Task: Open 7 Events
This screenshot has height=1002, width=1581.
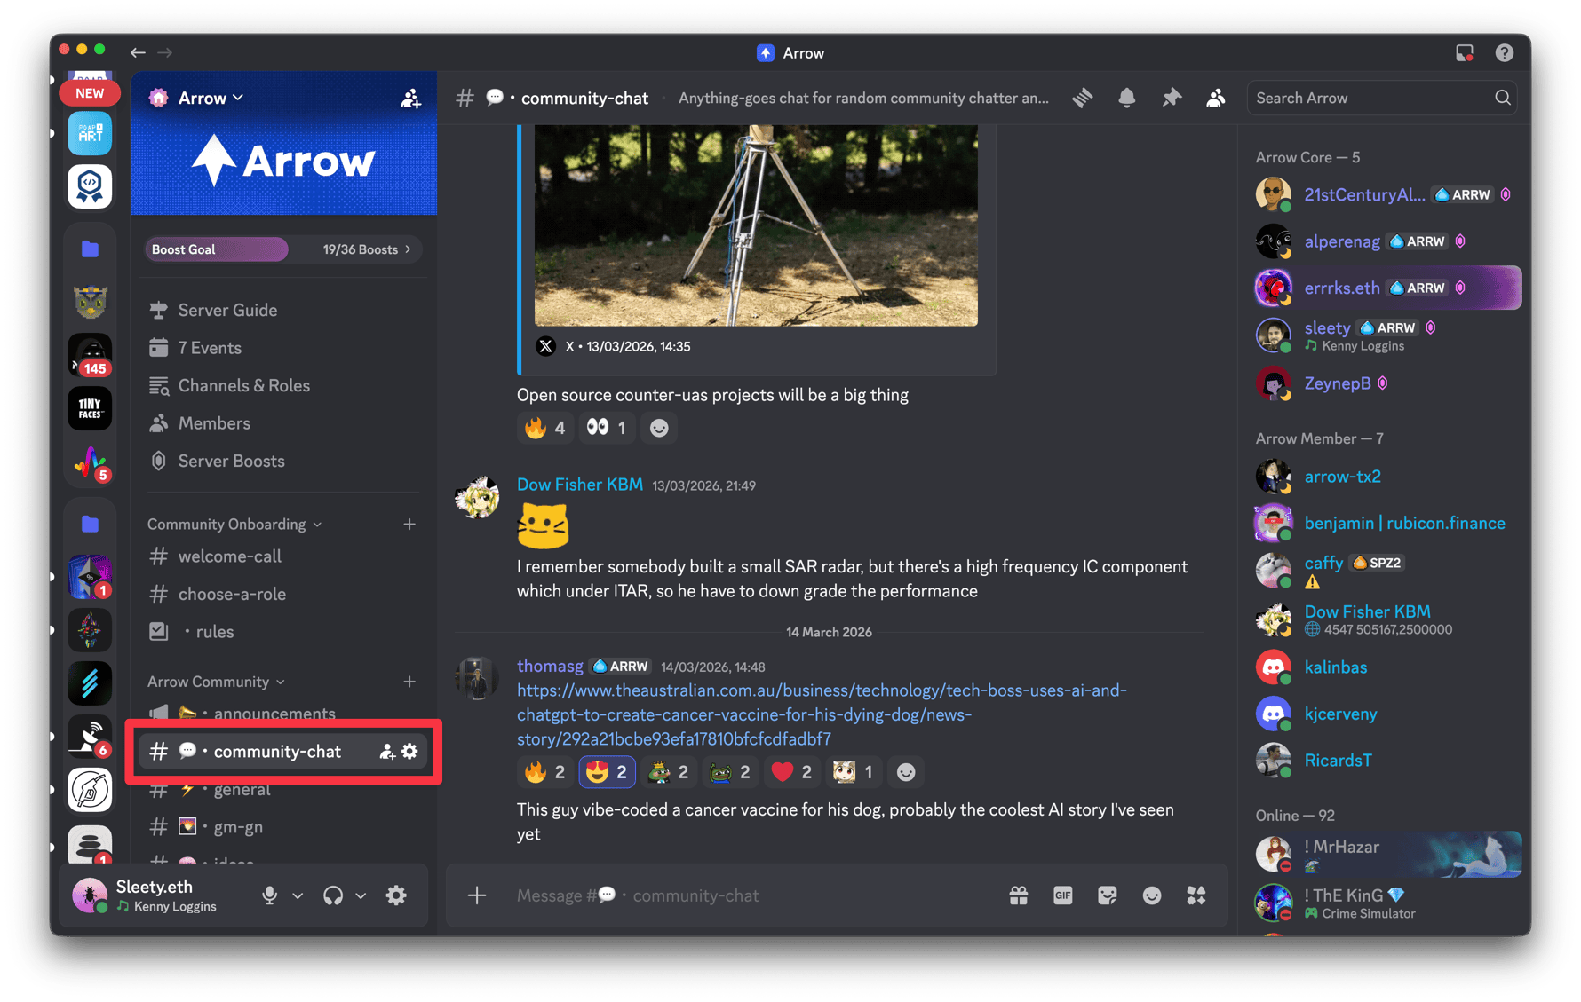Action: (282, 348)
